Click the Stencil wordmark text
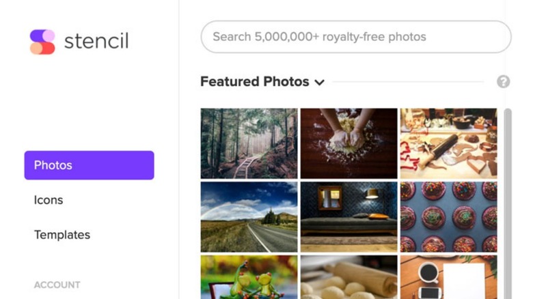The width and height of the screenshot is (533, 299). point(96,42)
